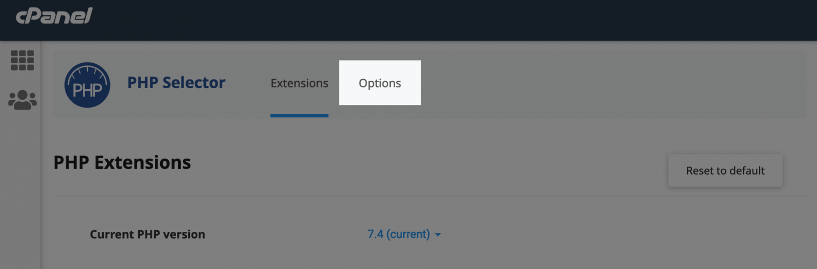Click the dark cPanel top header bar
Viewport: 817px width, 269px height.
tap(426, 20)
